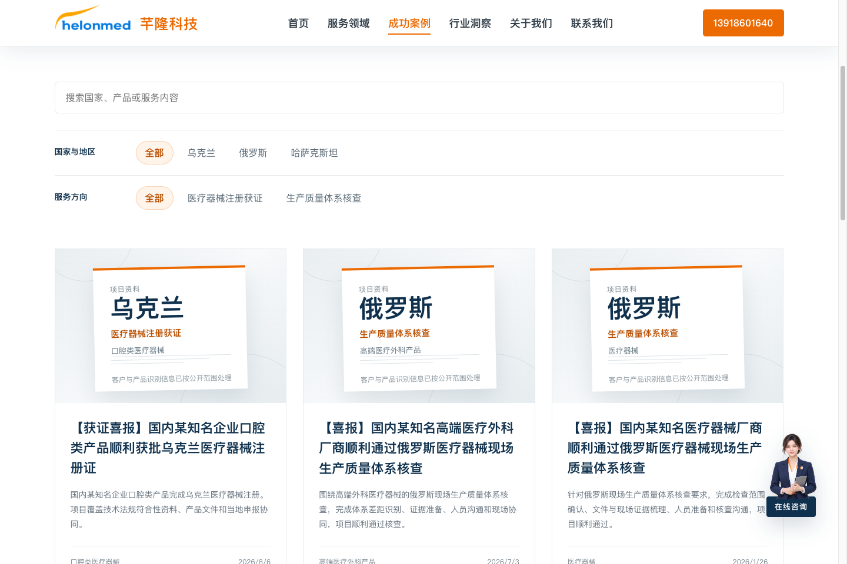Open the 俄罗斯 医疗器械 card image
The image size is (847, 564).
[668, 326]
